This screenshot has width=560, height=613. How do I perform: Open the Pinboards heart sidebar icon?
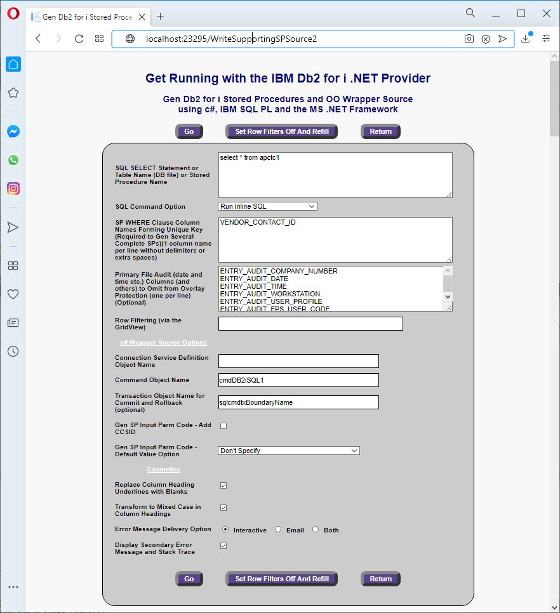[x=13, y=294]
